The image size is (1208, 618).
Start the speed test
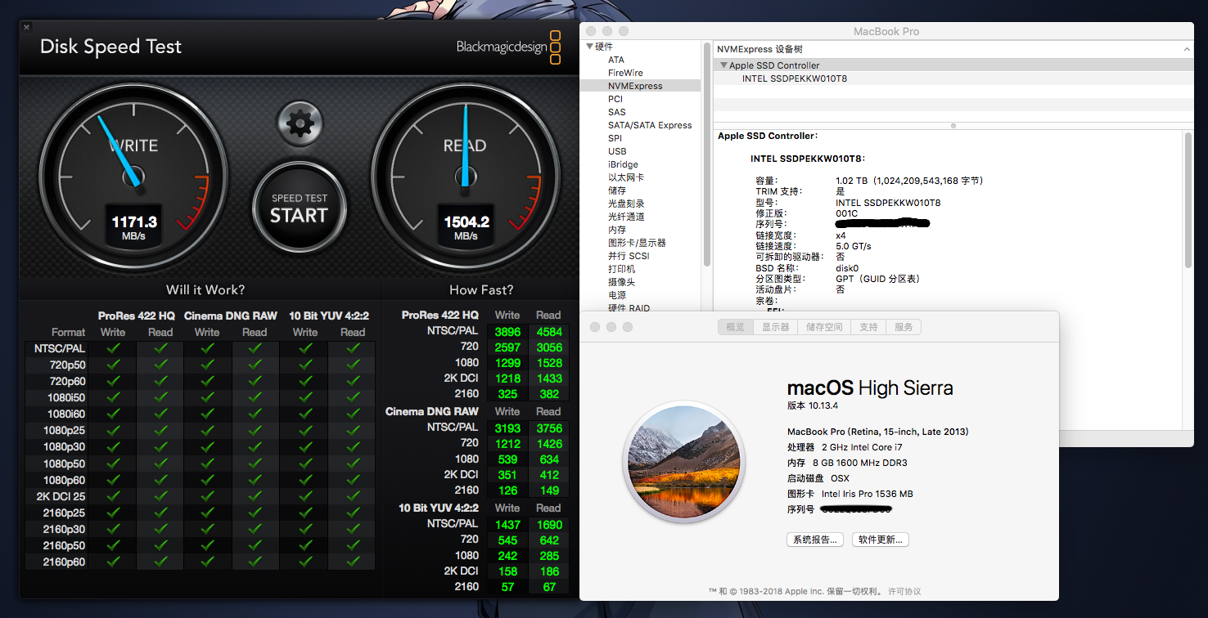point(300,208)
